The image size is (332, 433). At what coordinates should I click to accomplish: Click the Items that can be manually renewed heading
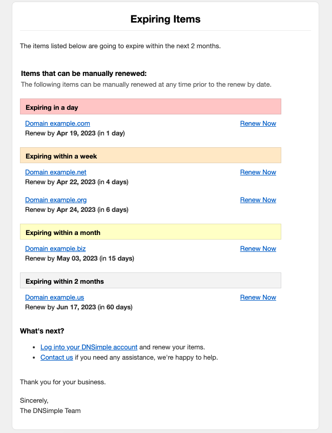click(x=84, y=74)
